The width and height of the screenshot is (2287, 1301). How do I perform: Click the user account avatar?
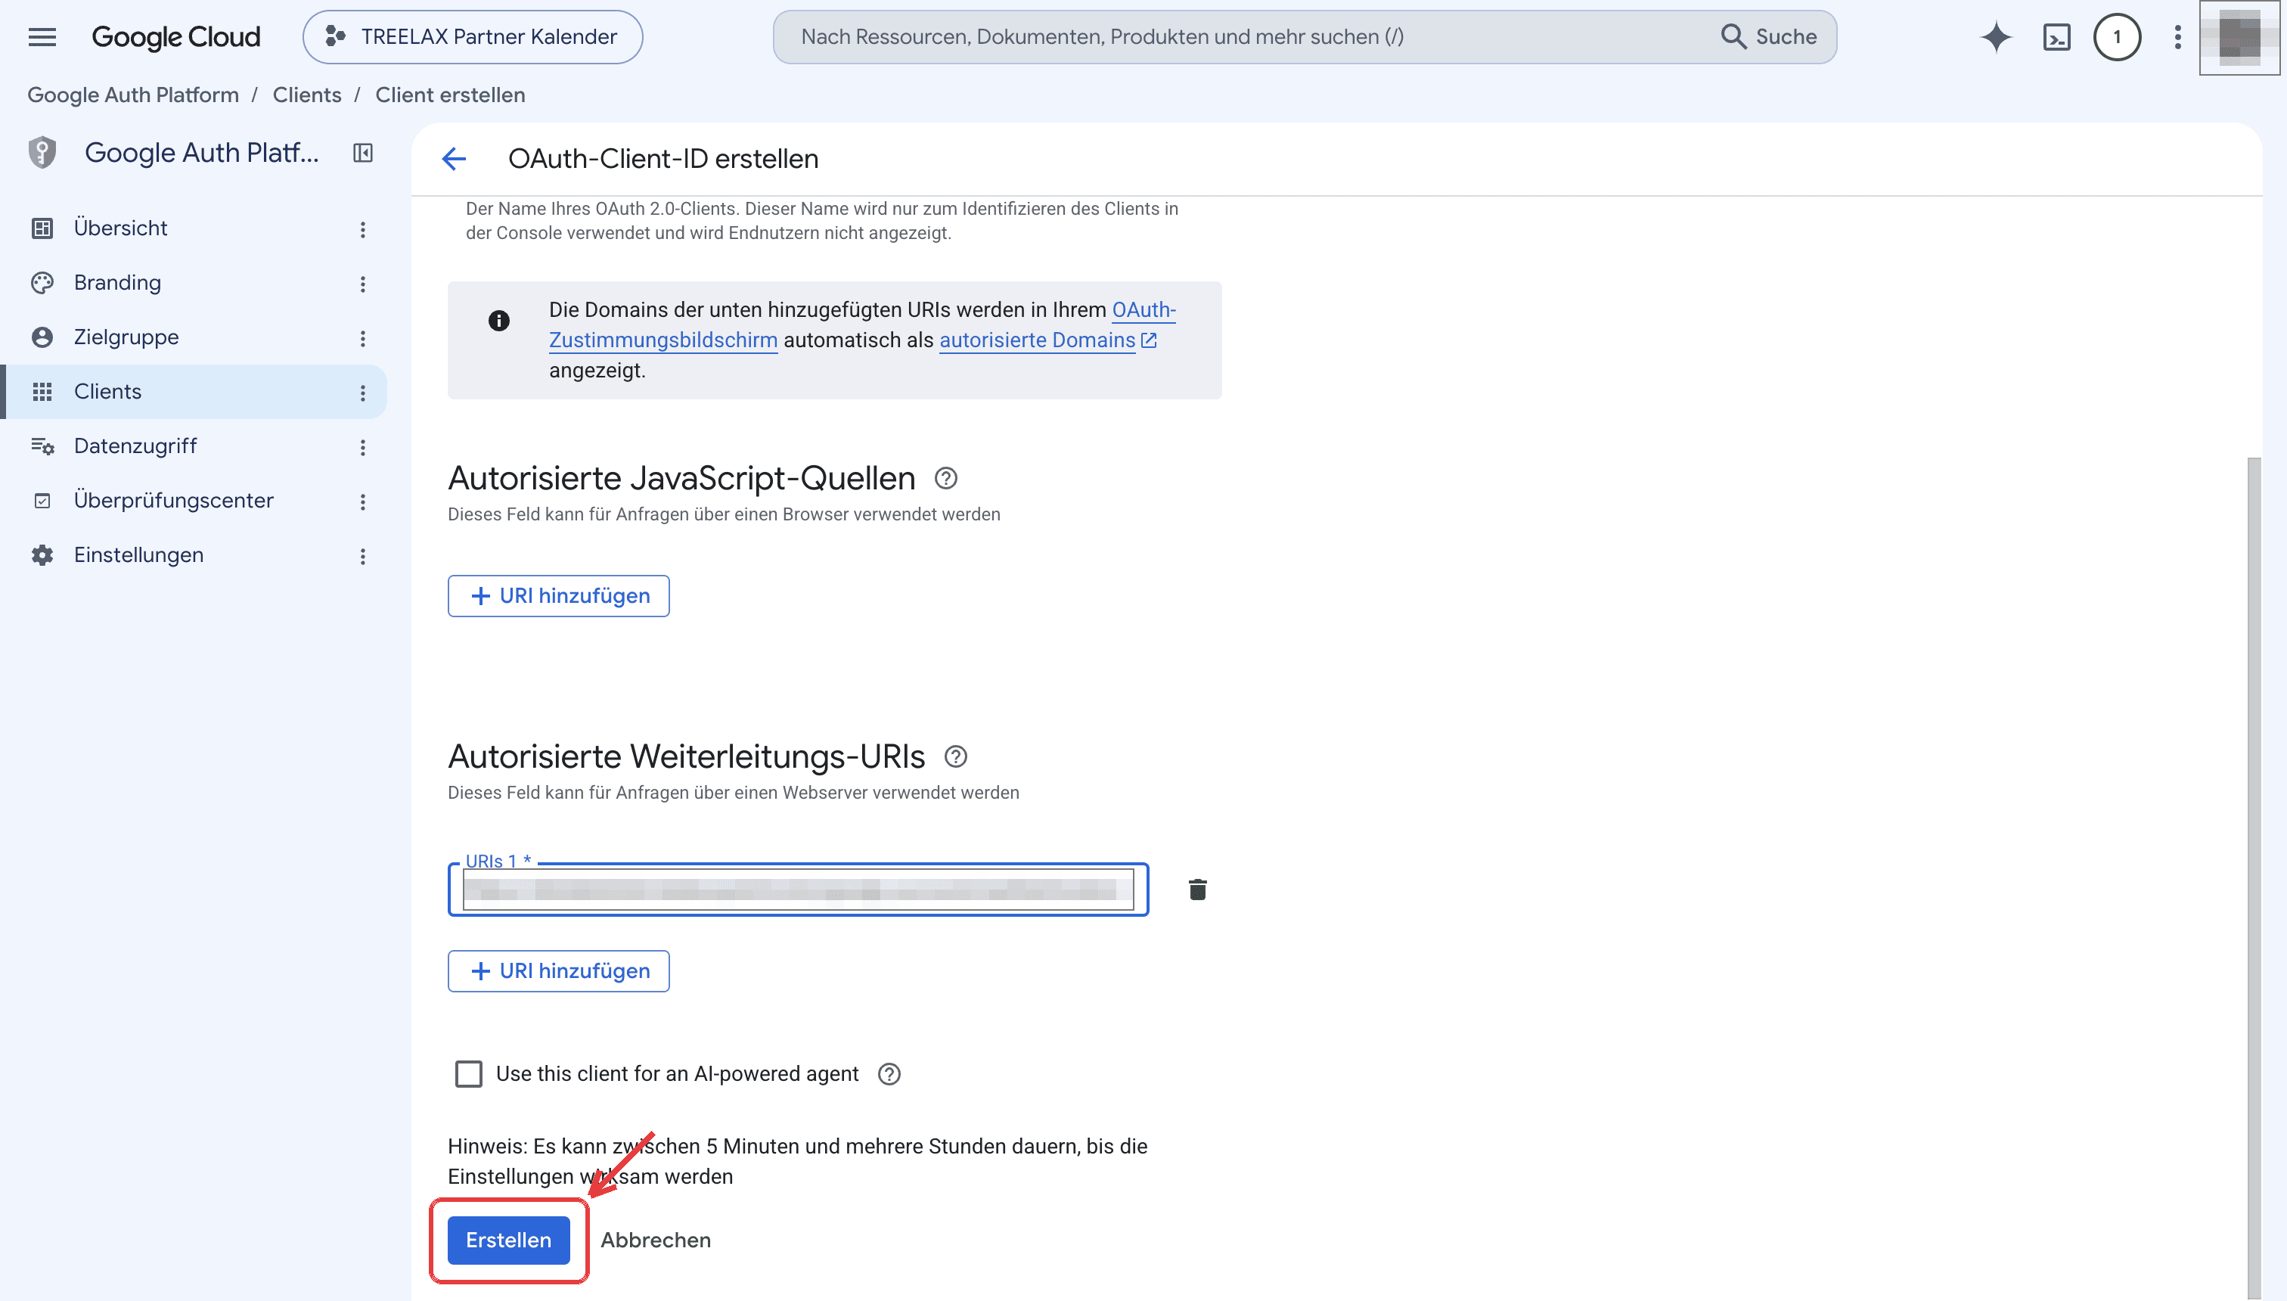[x=2239, y=38]
